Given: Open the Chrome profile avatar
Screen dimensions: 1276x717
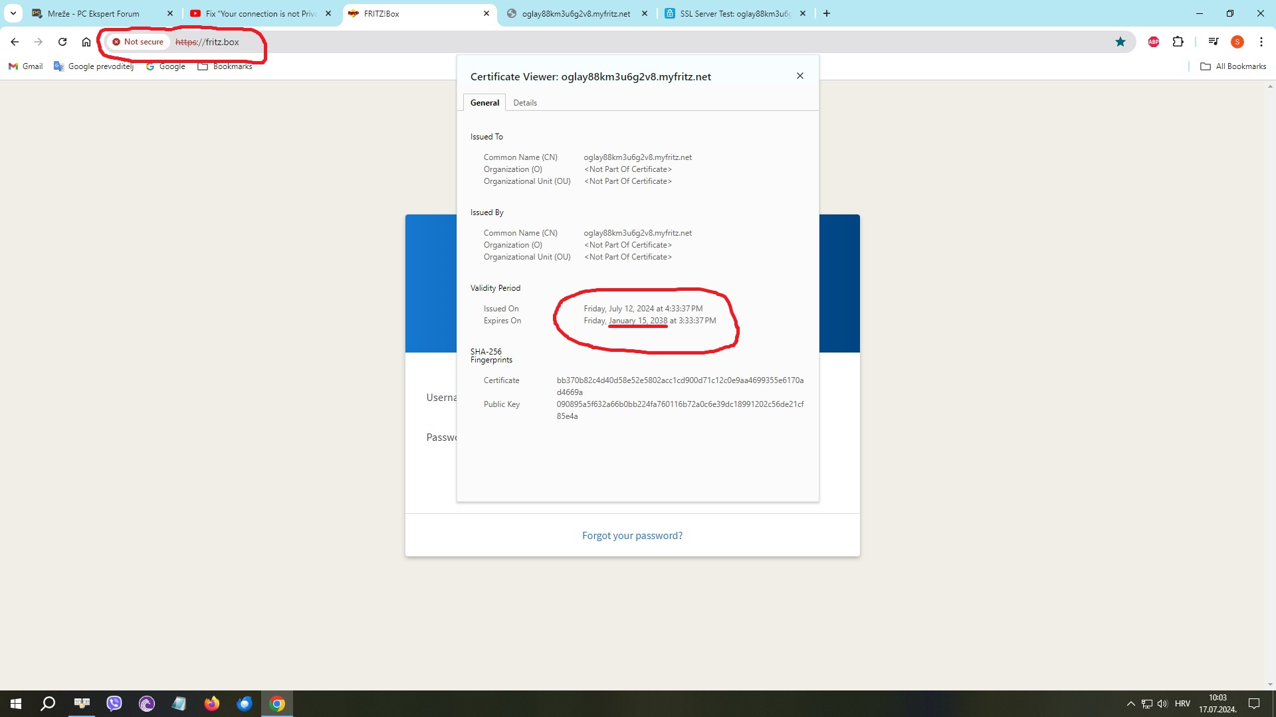Looking at the screenshot, I should pos(1237,42).
